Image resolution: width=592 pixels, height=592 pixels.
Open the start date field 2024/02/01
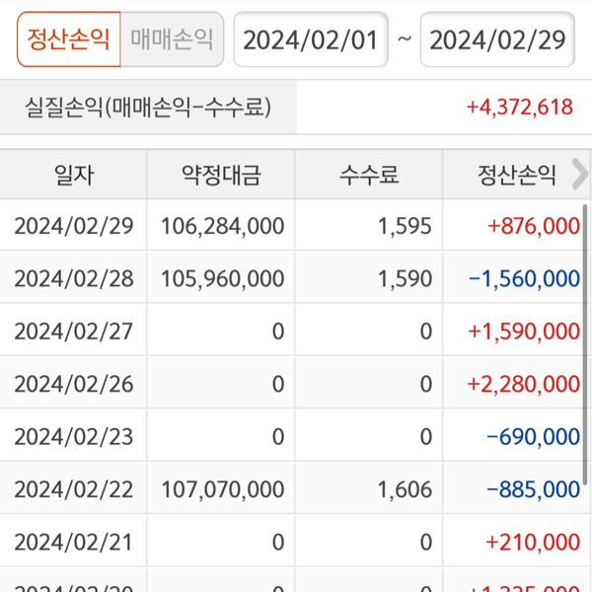coord(310,40)
